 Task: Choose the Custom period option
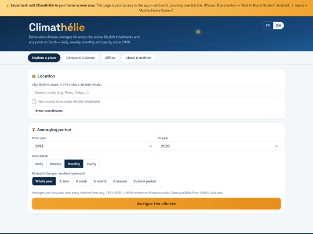[144, 181]
